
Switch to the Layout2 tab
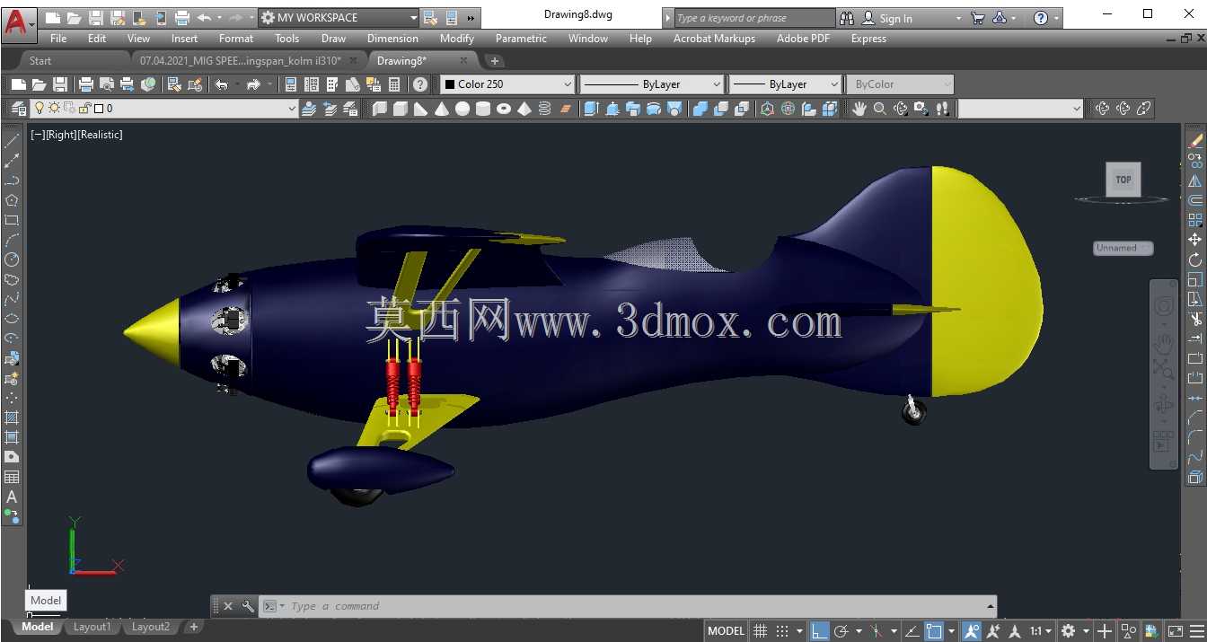tap(150, 627)
